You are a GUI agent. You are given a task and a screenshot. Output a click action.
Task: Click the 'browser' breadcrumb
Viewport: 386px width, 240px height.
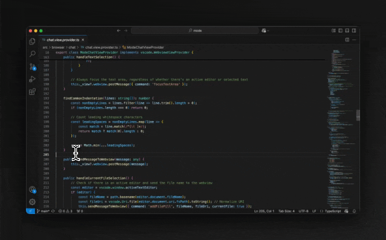58,47
